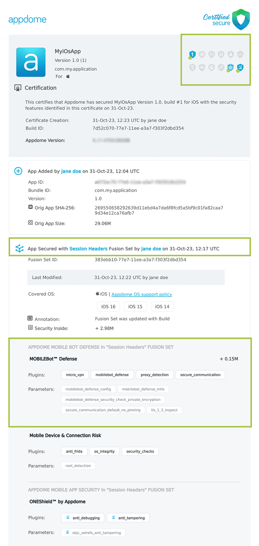Open the Appdome OS support policy link
The width and height of the screenshot is (259, 546).
[141, 294]
